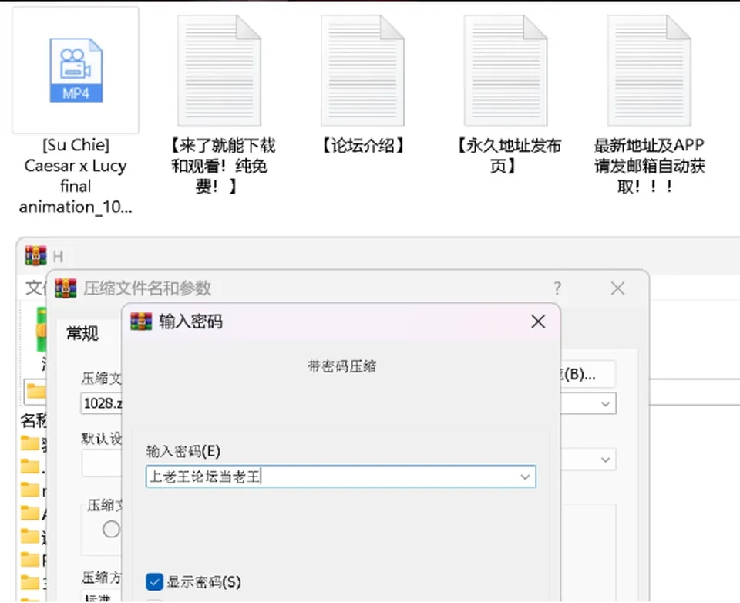Expand the password history dropdown arrow
This screenshot has height=603, width=740.
525,477
